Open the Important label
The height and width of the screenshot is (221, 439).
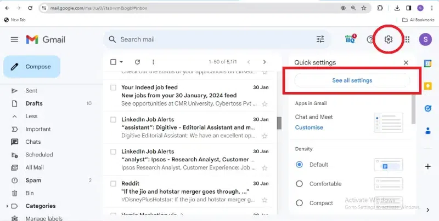(x=38, y=129)
